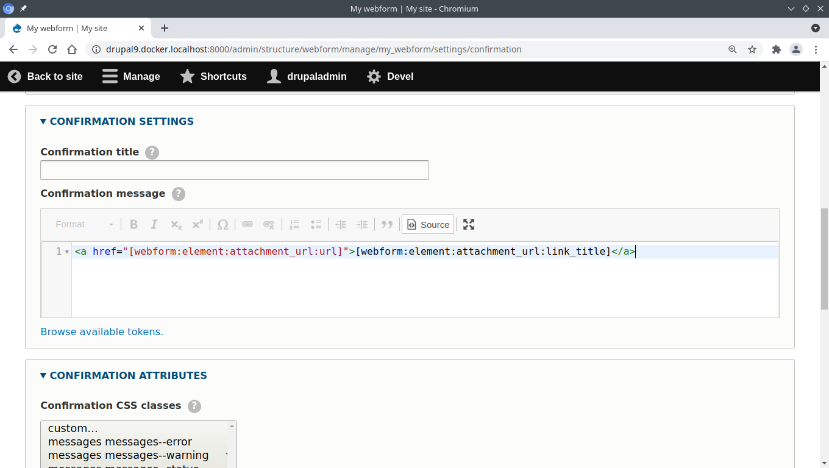The height and width of the screenshot is (468, 829).
Task: Open browser profile avatar
Action: [x=796, y=49]
